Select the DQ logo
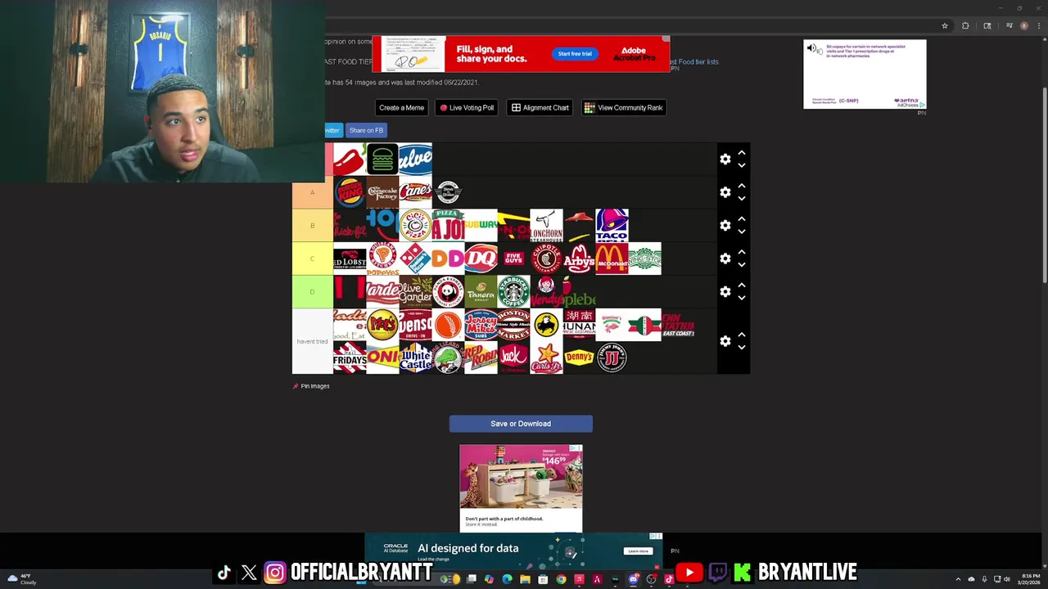This screenshot has height=589, width=1048. (x=481, y=259)
